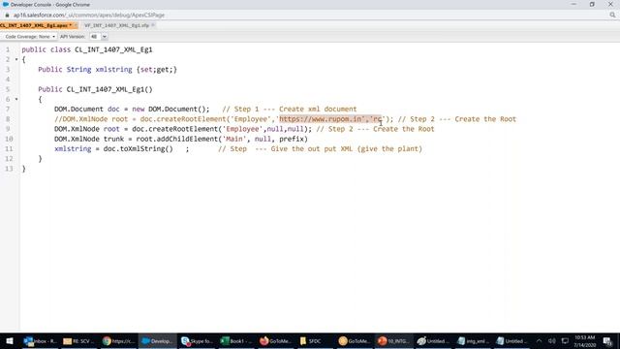Select the Developer Console taskbar item

157,340
